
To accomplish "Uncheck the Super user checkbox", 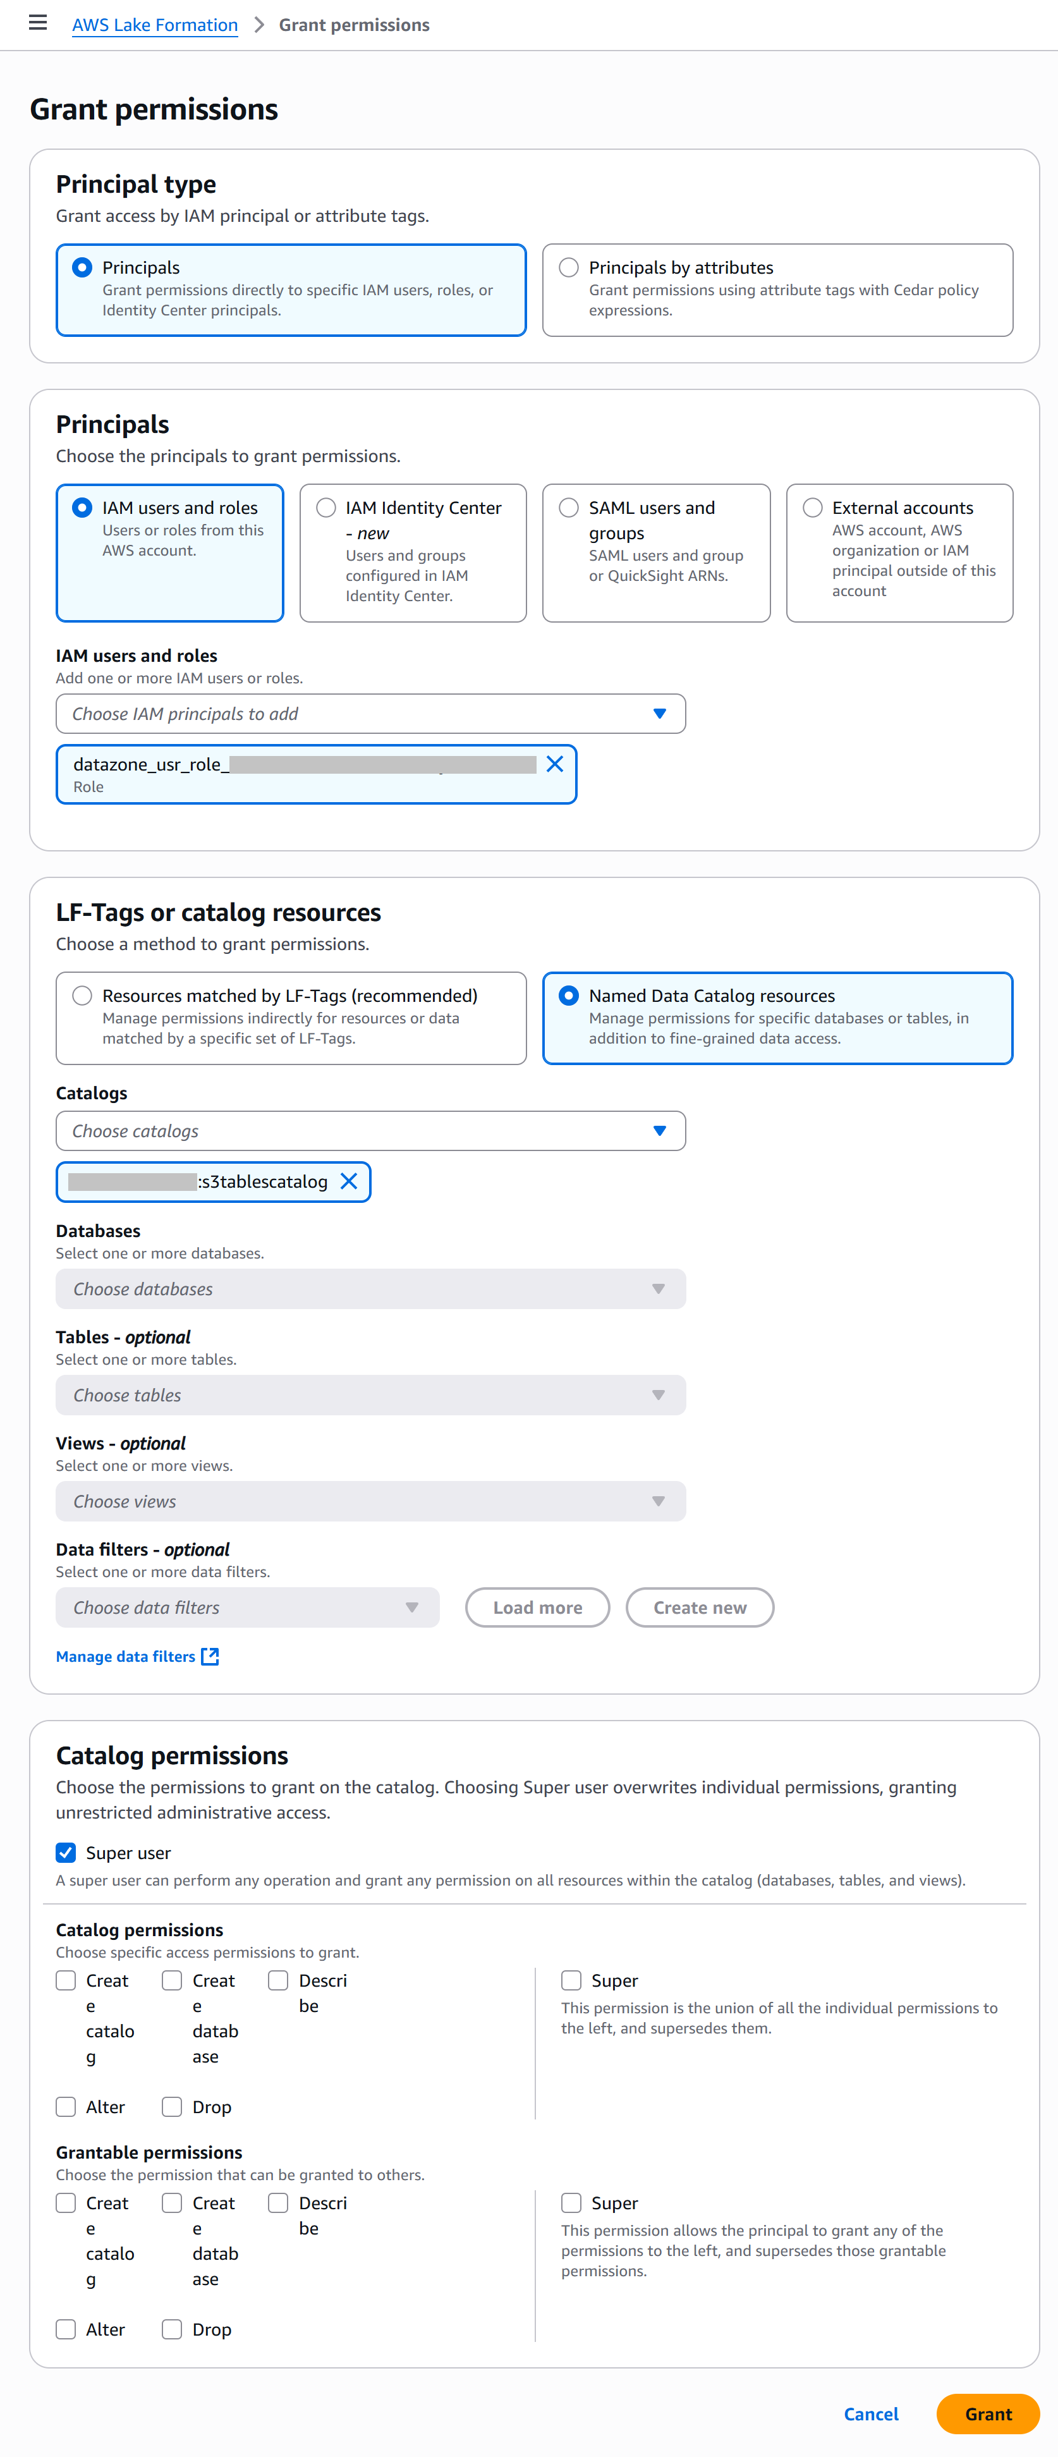I will pos(66,1852).
